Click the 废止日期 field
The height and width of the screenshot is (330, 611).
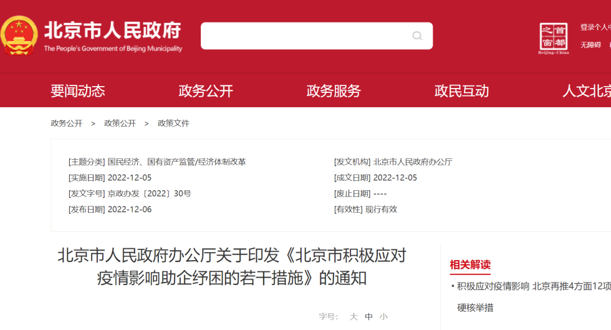(x=360, y=193)
